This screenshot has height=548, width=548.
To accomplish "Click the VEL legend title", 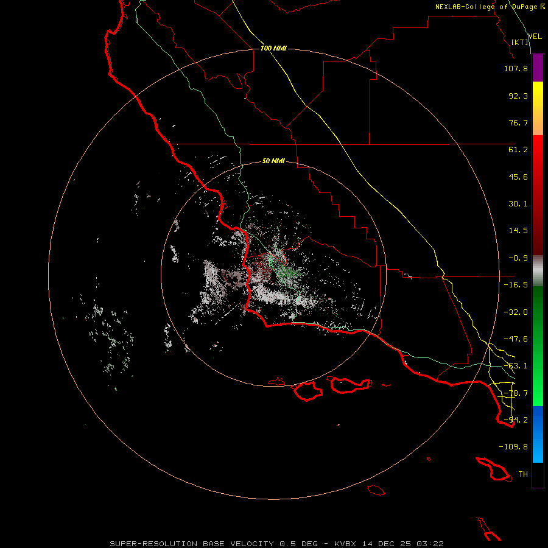I will click(535, 37).
